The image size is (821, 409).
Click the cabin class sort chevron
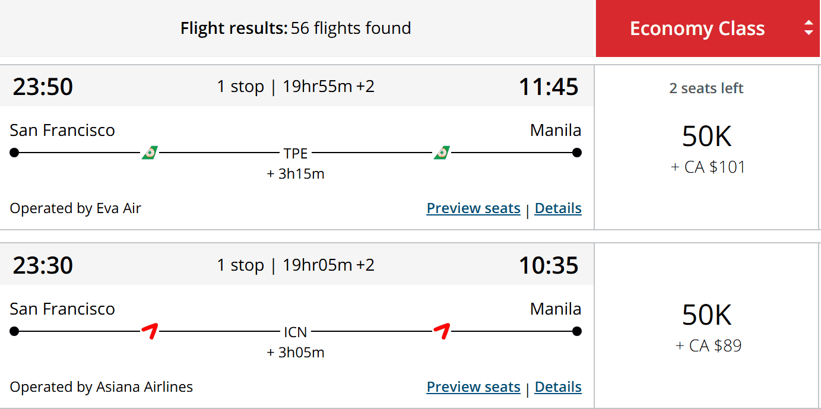809,28
